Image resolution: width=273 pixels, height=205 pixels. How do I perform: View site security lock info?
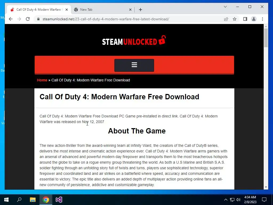tap(38, 19)
